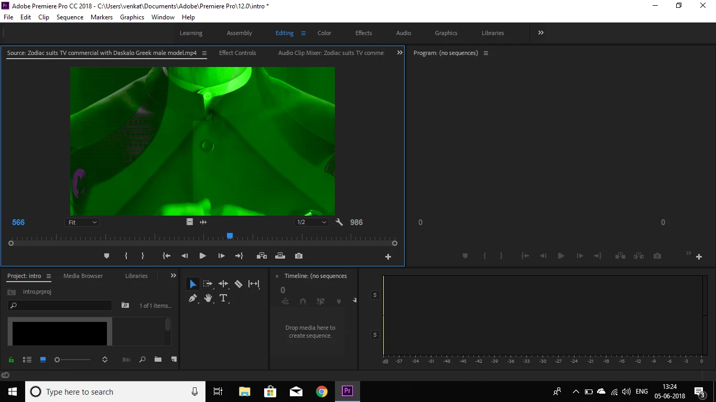Image resolution: width=716 pixels, height=402 pixels.
Task: Open Sort Icons menu in Project panel
Action: click(x=105, y=360)
